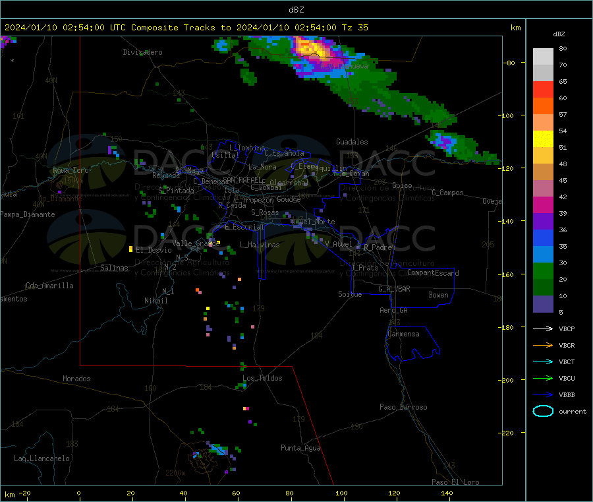593x502 pixels.
Task: Click the Soitue map label
Action: (350, 294)
